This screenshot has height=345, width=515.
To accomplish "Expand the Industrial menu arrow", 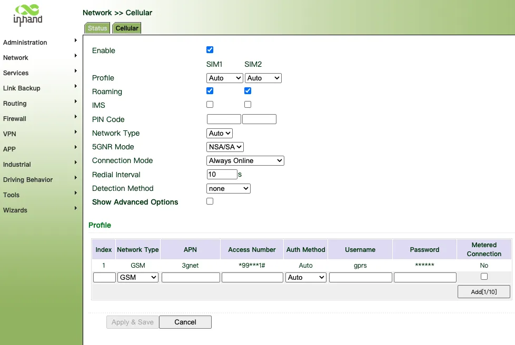I will (x=75, y=163).
